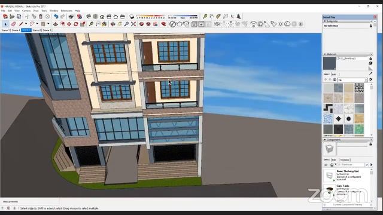Image resolution: width=383 pixels, height=215 pixels.
Task: Activate the Orbit camera tool
Action: coord(113,24)
